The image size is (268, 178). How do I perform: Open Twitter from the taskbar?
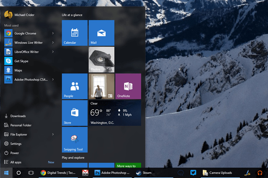[193, 173]
